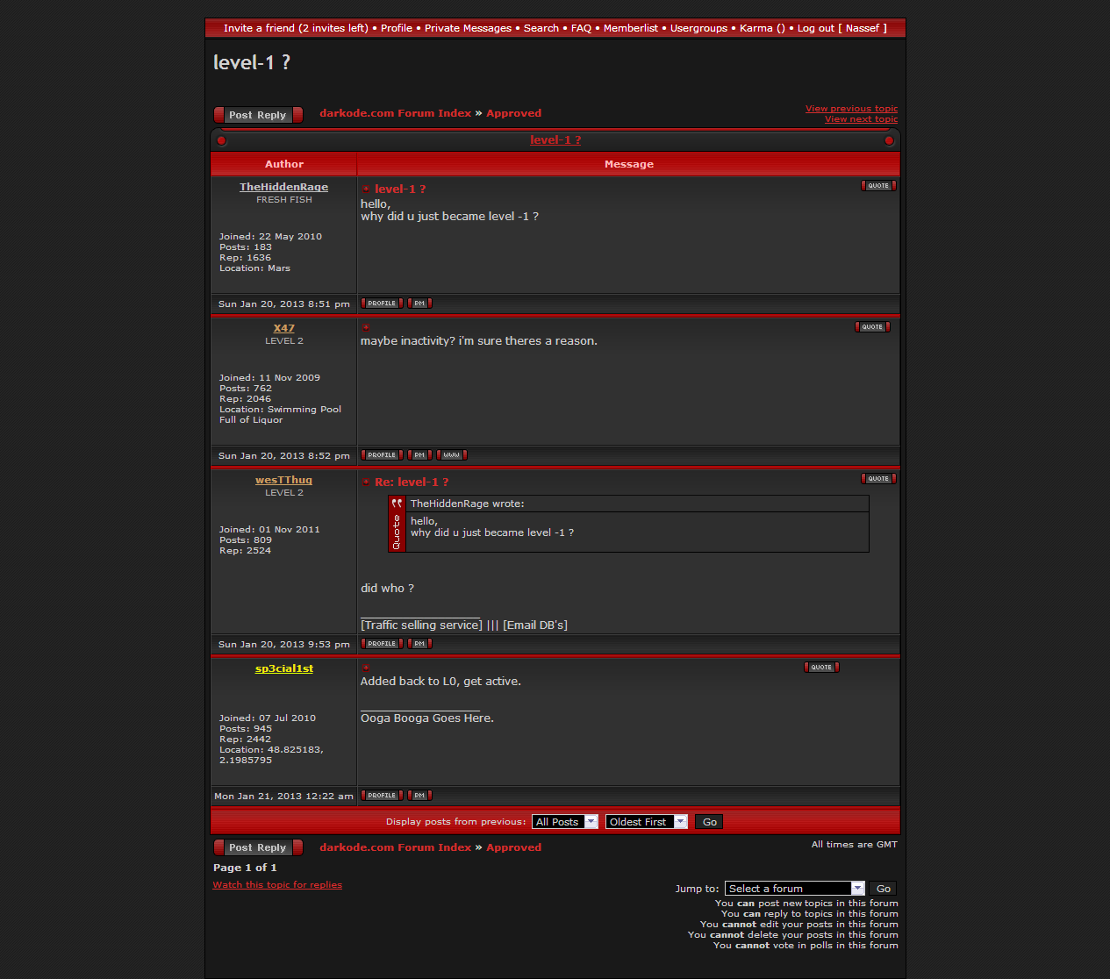The width and height of the screenshot is (1110, 979).
Task: Click PM icon under TheHiddenRage's post
Action: point(419,304)
